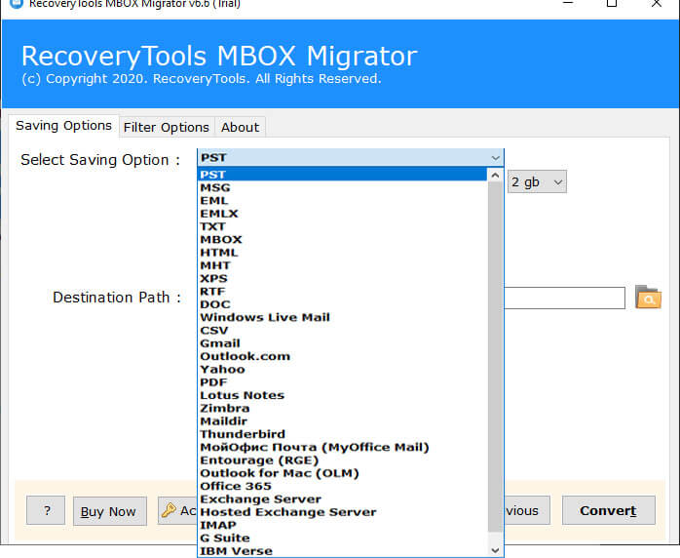Image resolution: width=680 pixels, height=558 pixels.
Task: Select IBM Verse entry
Action: [x=343, y=551]
